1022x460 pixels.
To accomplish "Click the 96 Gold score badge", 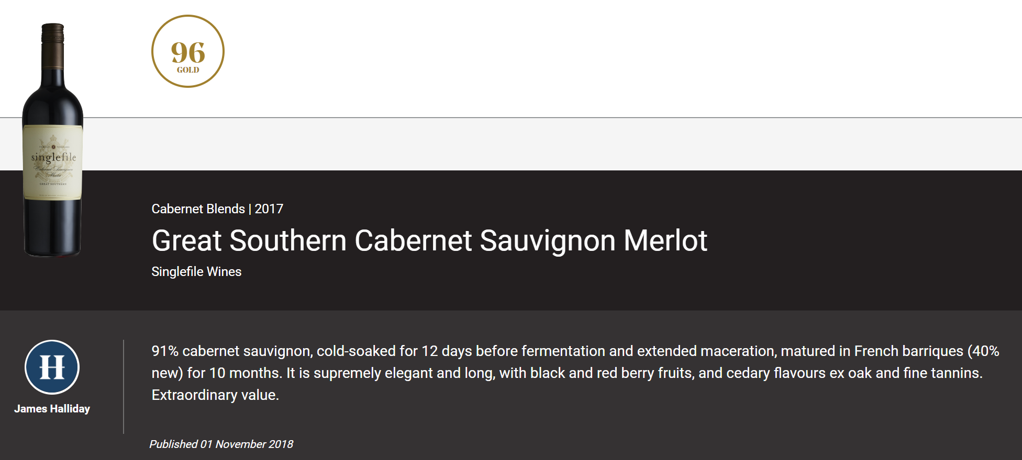I will [x=188, y=51].
